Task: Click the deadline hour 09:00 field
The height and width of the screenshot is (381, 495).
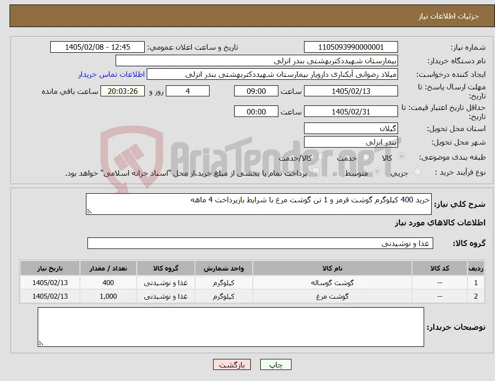Action: point(256,91)
